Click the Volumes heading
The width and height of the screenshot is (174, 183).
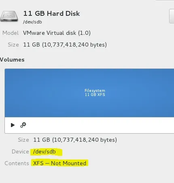tap(12, 60)
